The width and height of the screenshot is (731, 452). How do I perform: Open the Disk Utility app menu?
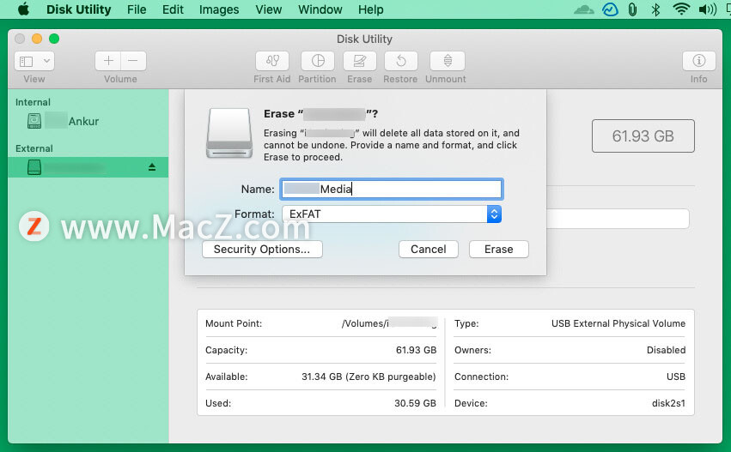coord(79,9)
